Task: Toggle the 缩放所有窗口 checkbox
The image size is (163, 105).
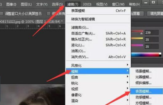Action: click(x=49, y=13)
